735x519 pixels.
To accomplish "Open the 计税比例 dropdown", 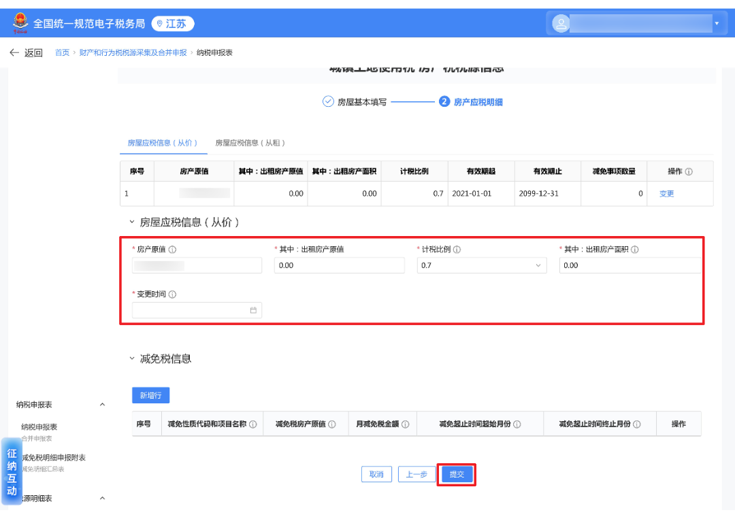I will [x=482, y=265].
